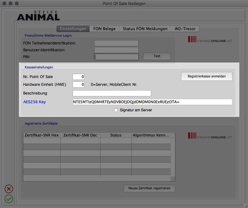This screenshot has height=208, width=248.
Task: Open the Status FON Meldungen tab
Action: [x=145, y=29]
